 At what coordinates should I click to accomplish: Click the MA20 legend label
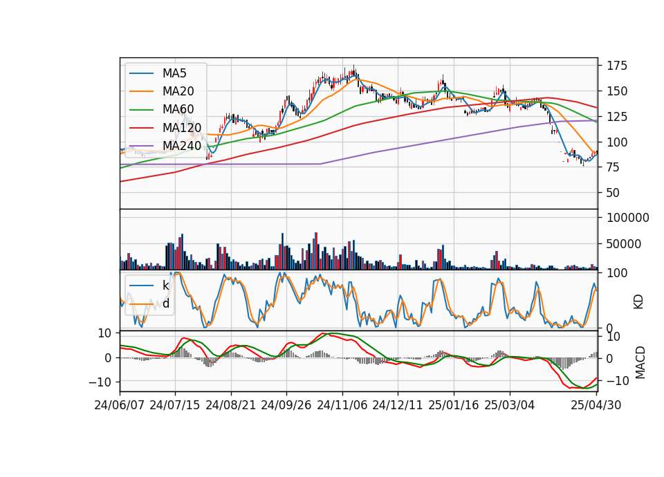(x=178, y=91)
